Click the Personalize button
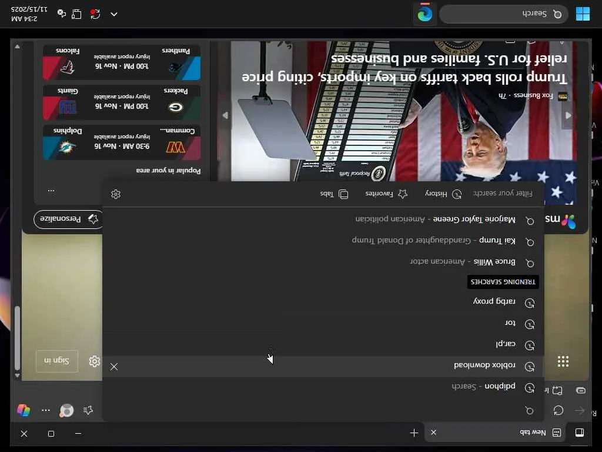Image resolution: width=602 pixels, height=452 pixels. (68, 219)
